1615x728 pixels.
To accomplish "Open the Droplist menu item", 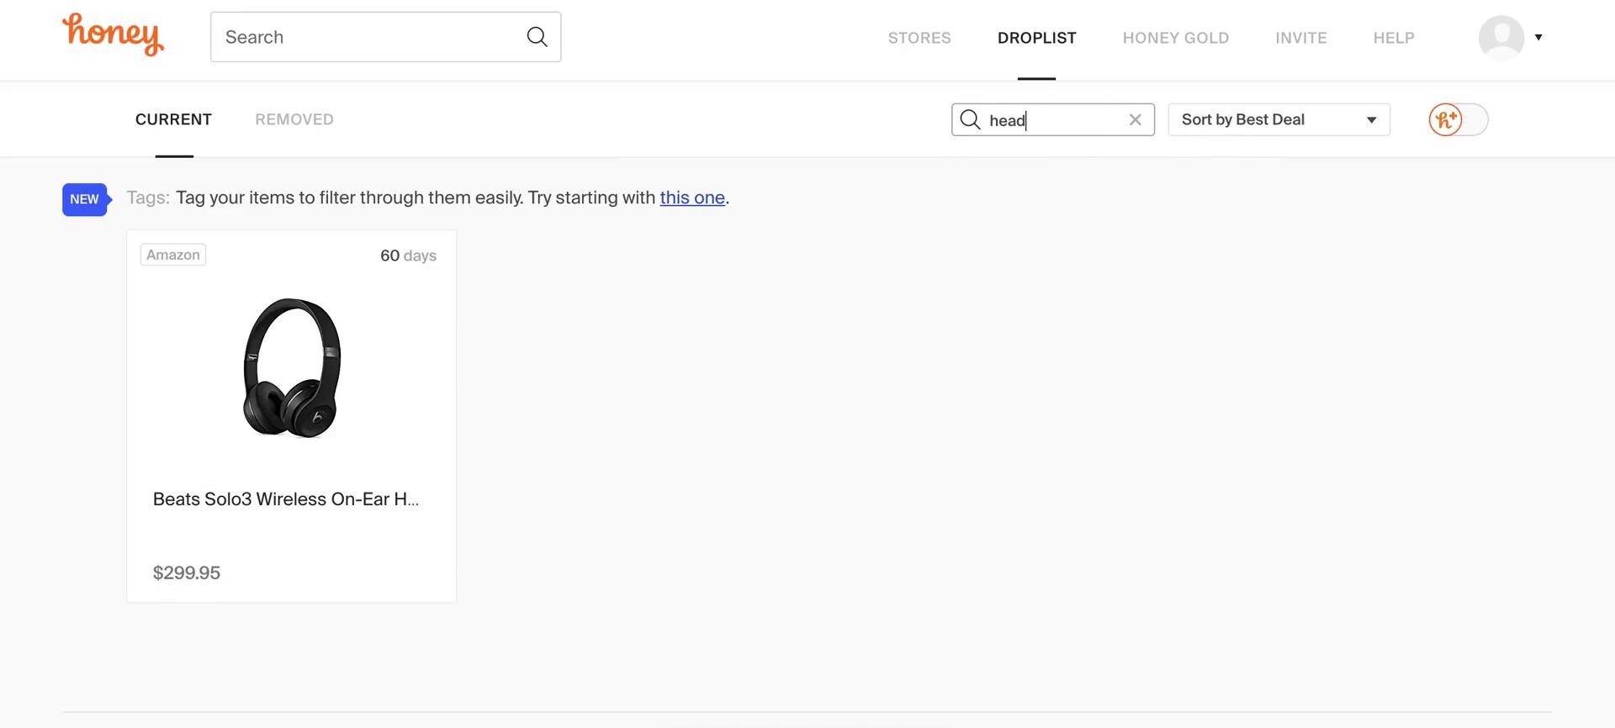I will (1036, 38).
